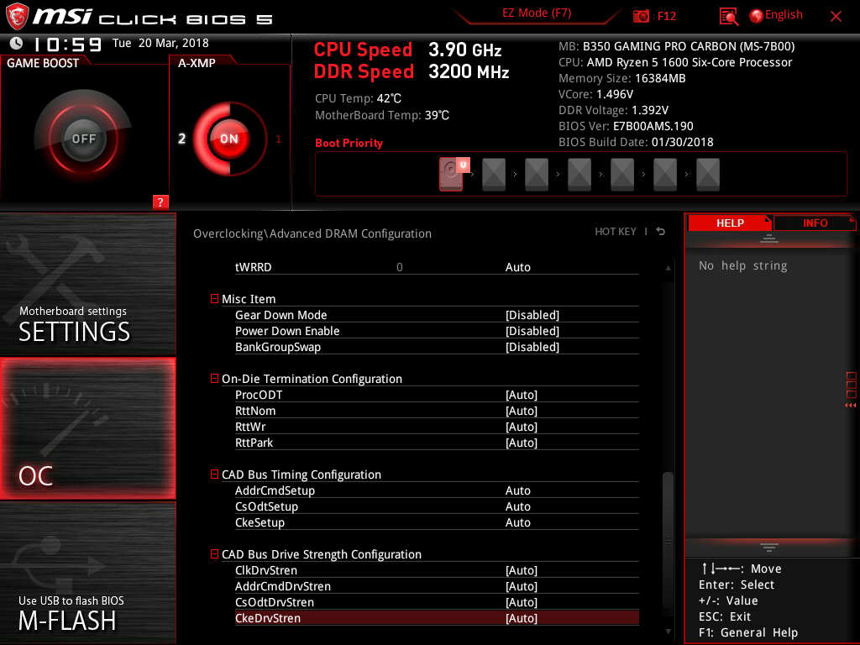Select the last boot priority slot
Screen dimensions: 860x645
(x=707, y=175)
